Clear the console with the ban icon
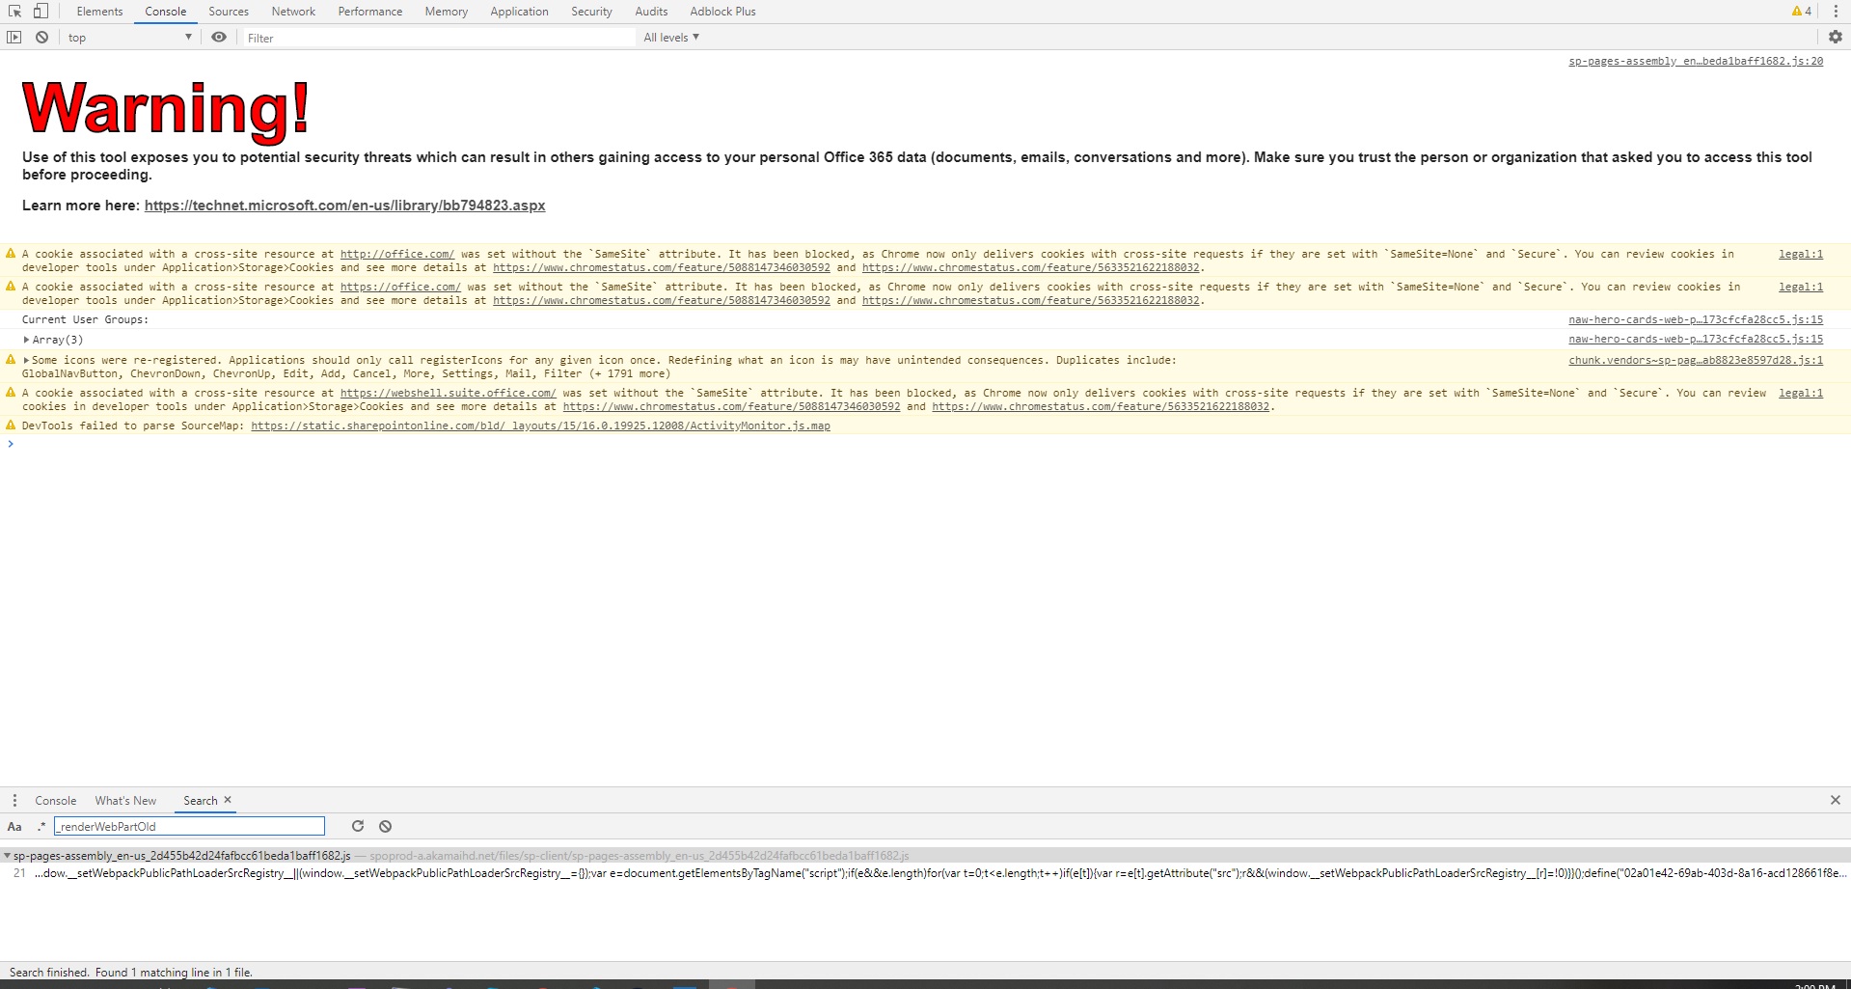1851x989 pixels. pyautogui.click(x=41, y=37)
